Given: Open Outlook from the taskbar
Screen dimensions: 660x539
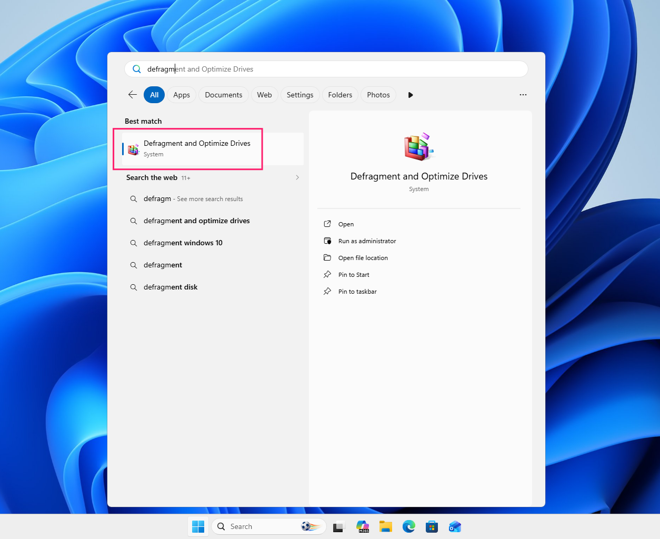Looking at the screenshot, I should (x=455, y=526).
